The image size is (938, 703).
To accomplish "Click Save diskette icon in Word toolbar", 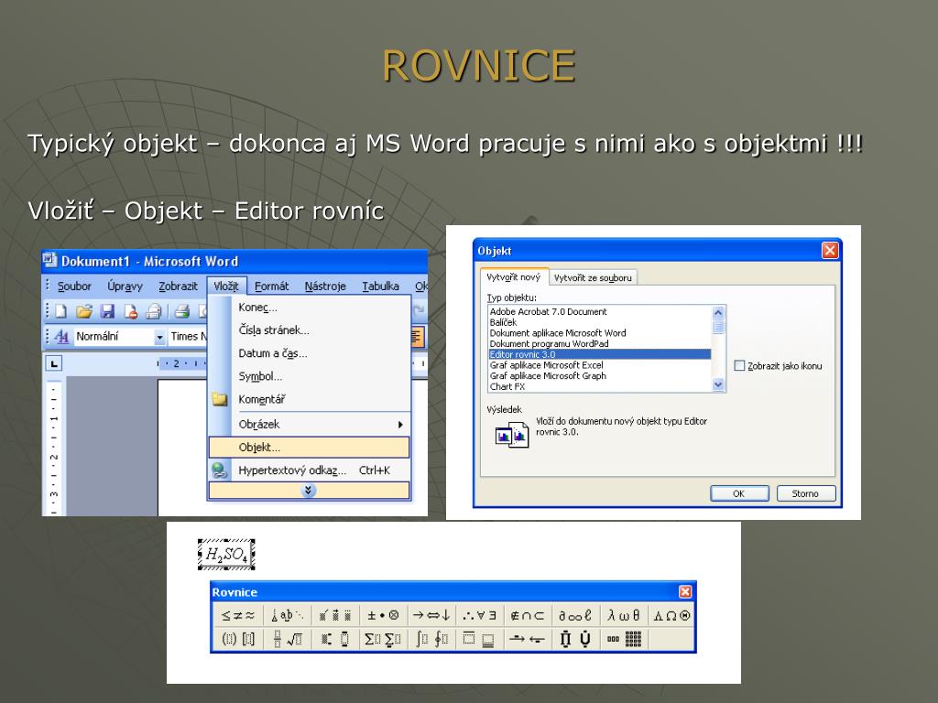I will (108, 311).
